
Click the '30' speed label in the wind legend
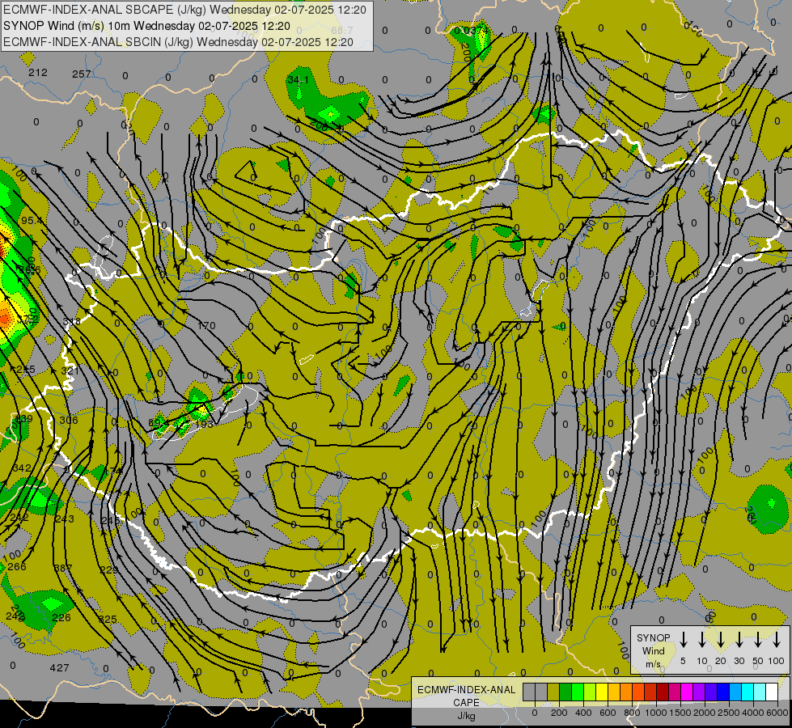[x=739, y=661]
